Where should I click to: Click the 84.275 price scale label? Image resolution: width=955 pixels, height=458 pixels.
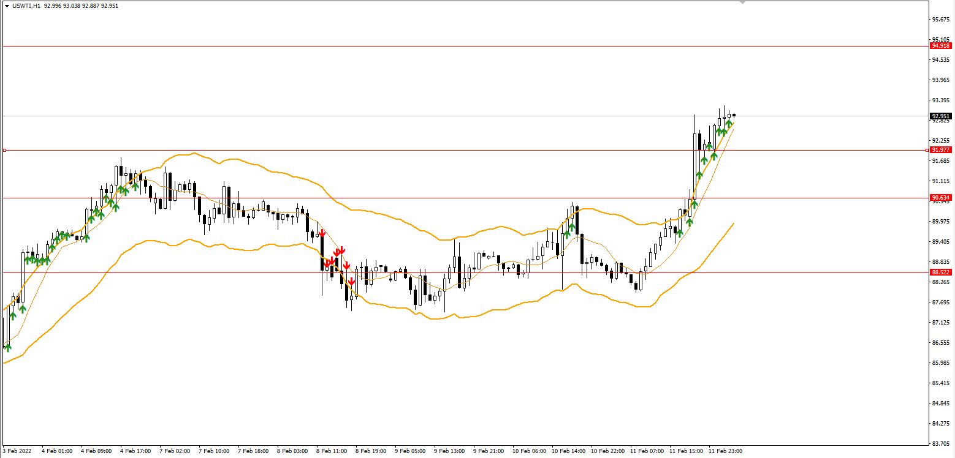pyautogui.click(x=941, y=424)
